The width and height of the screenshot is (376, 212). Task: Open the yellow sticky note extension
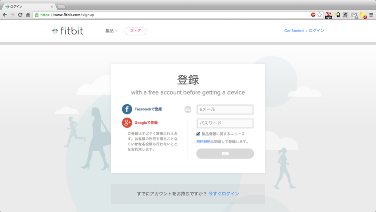[x=363, y=16]
